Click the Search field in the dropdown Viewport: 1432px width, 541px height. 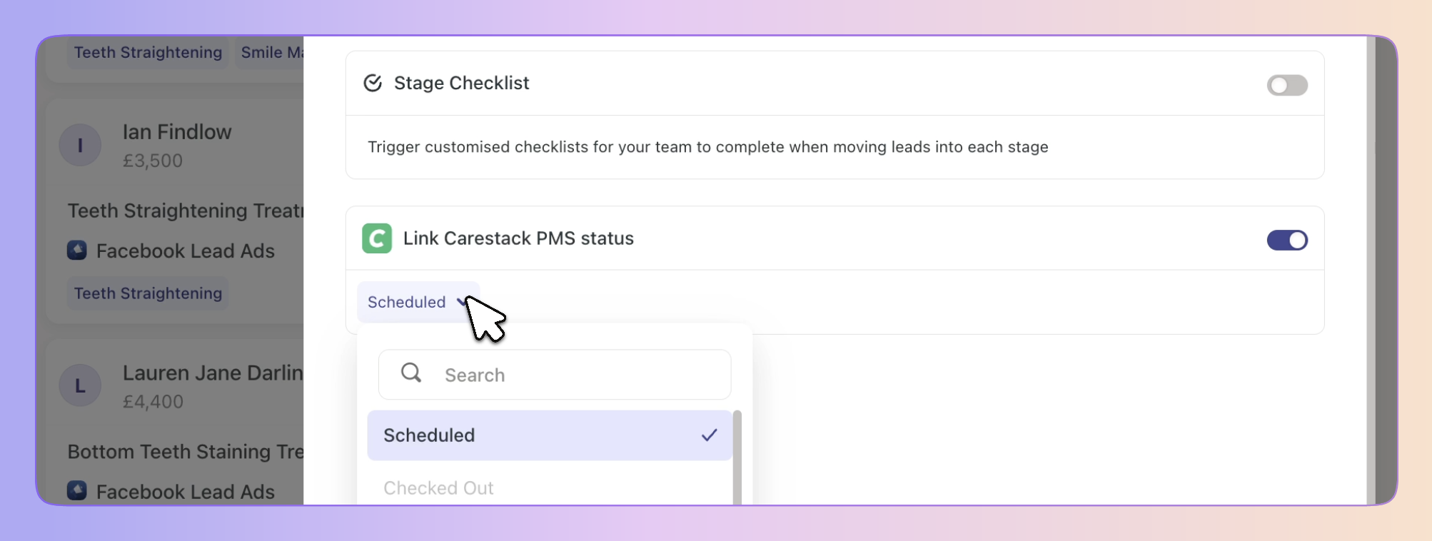(x=555, y=375)
